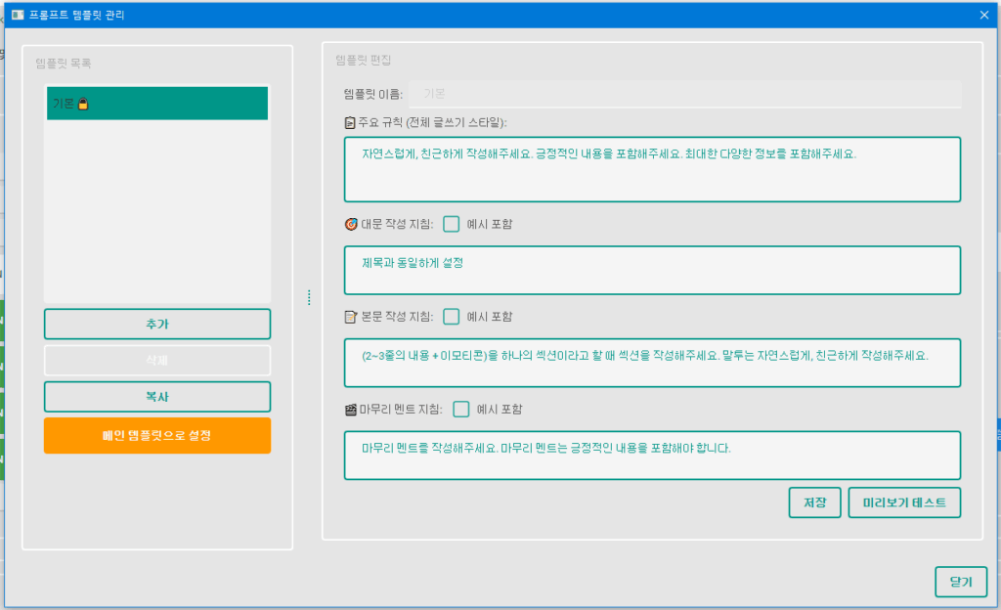Enable 예시 포함 for 대문 작성 지침
Screen dimensions: 1001x610
(451, 223)
